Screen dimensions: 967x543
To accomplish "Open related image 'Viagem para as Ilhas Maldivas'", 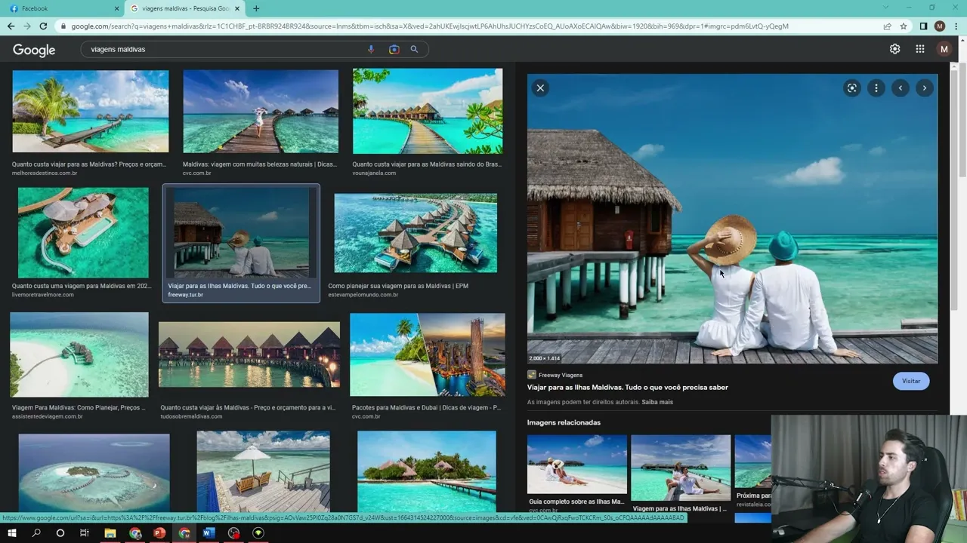I will (681, 468).
